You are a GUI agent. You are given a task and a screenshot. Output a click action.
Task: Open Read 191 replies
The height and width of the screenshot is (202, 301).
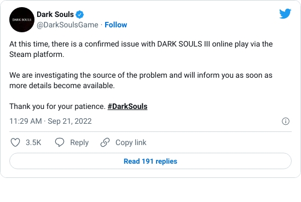150,161
